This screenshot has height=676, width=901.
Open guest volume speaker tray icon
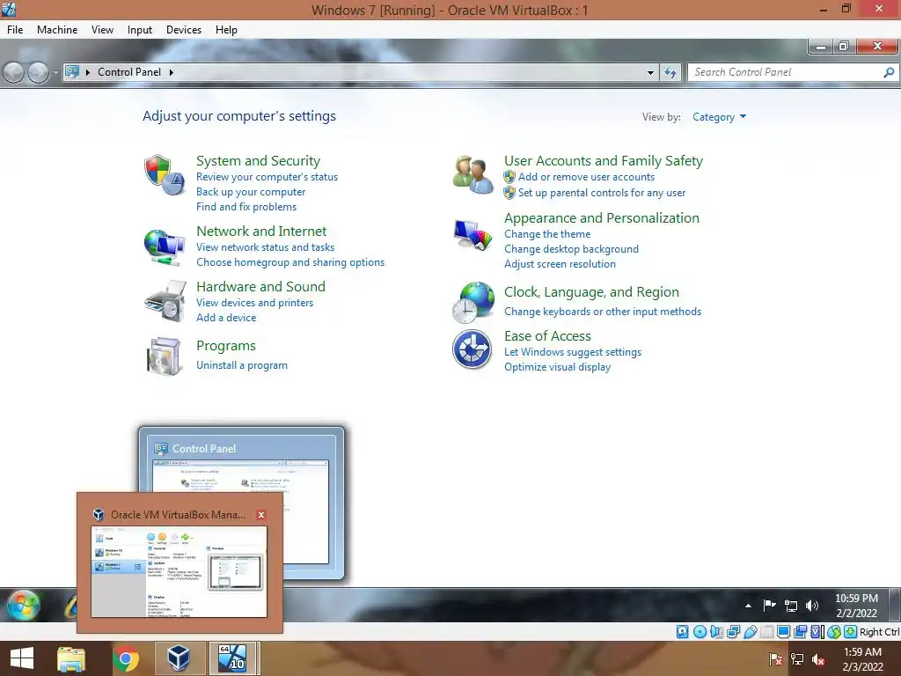[x=812, y=606]
